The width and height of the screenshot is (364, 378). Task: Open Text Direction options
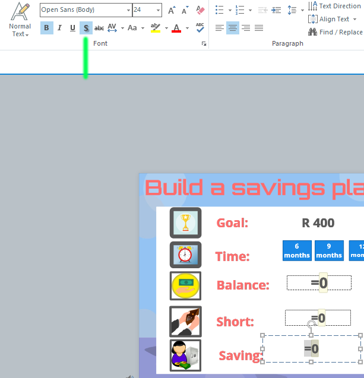click(x=334, y=6)
